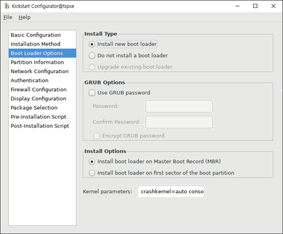Open Partition Information section
The image size is (283, 234).
42,62
